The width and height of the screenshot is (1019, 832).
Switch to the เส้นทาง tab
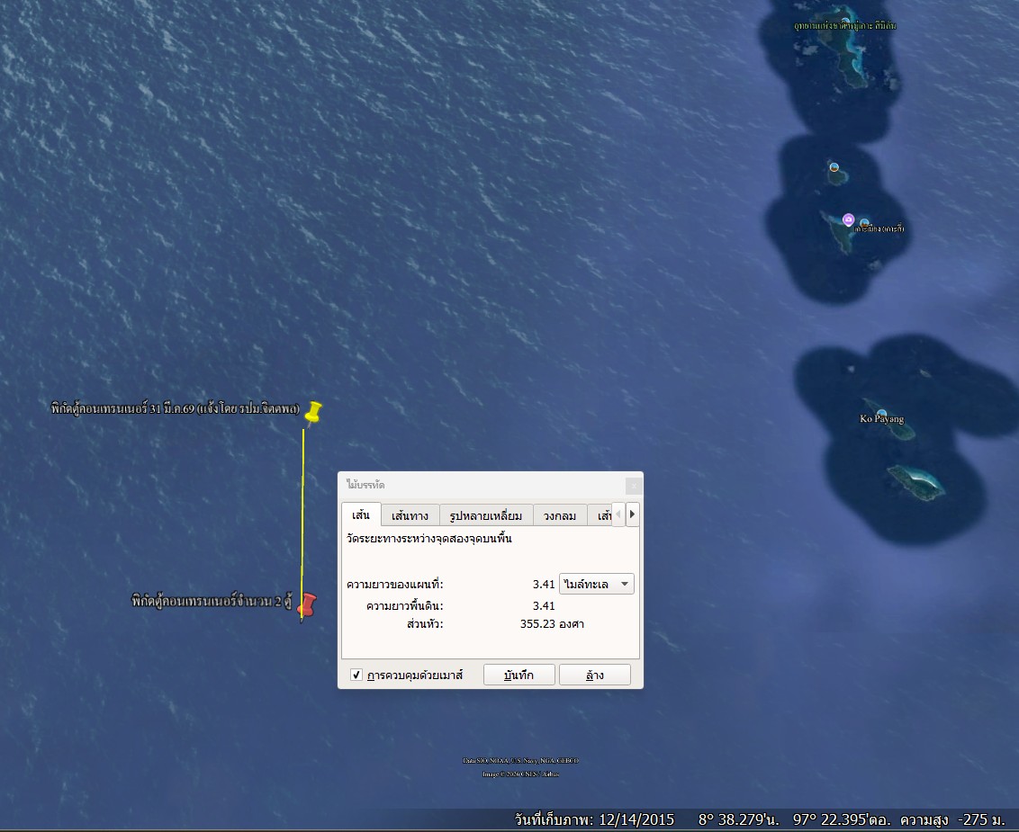pos(410,515)
